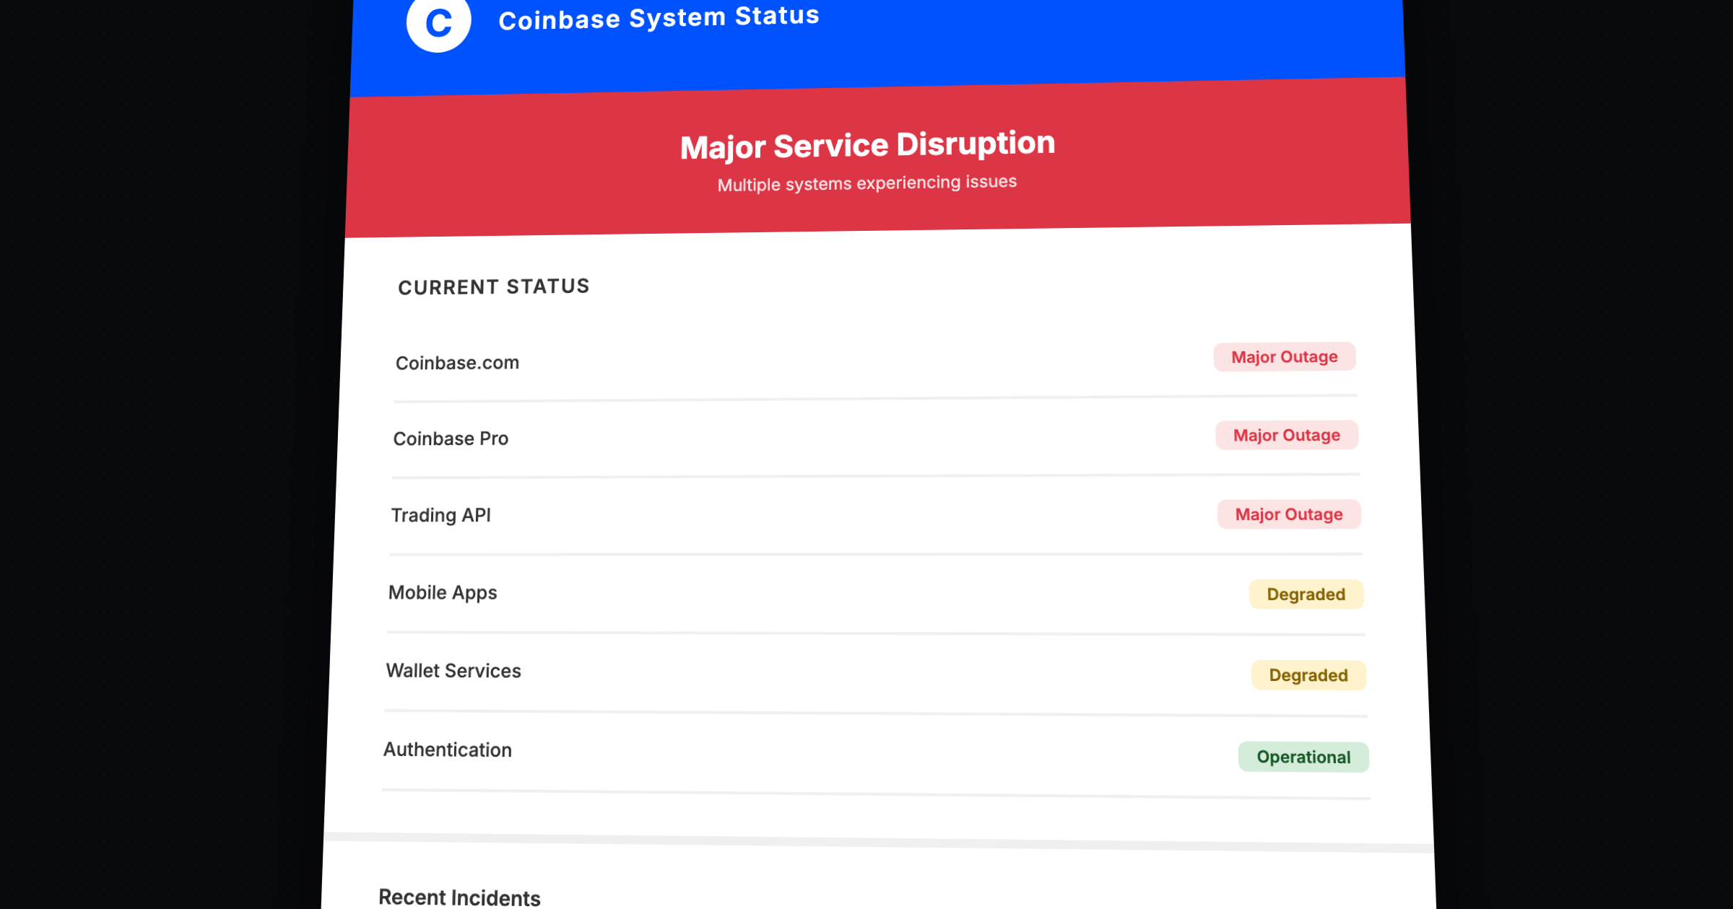Select the Mobile Apps service label
The image size is (1733, 909).
pyautogui.click(x=443, y=593)
